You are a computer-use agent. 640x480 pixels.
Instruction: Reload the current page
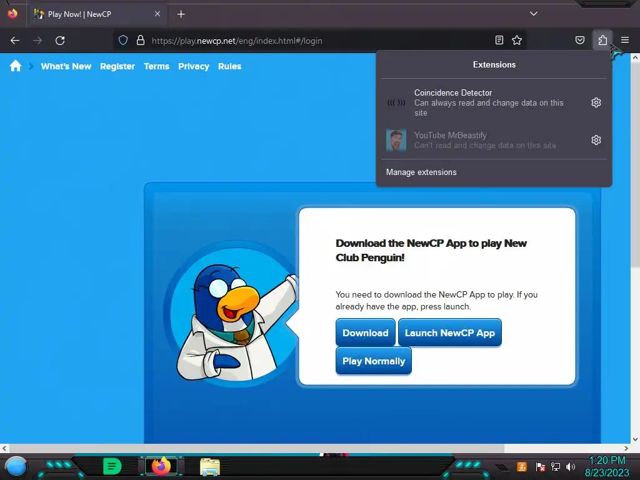click(60, 41)
